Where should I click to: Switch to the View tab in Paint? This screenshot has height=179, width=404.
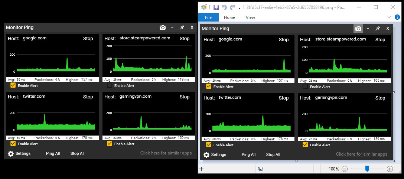250,17
